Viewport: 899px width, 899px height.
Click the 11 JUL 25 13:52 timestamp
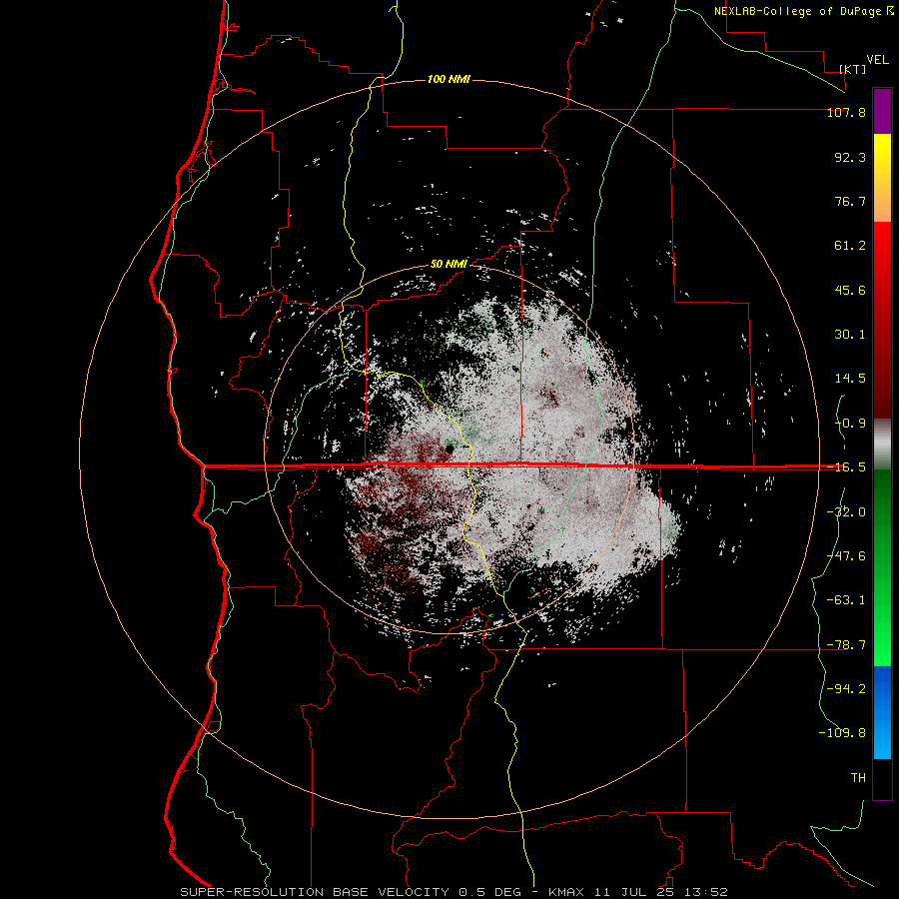click(x=661, y=892)
